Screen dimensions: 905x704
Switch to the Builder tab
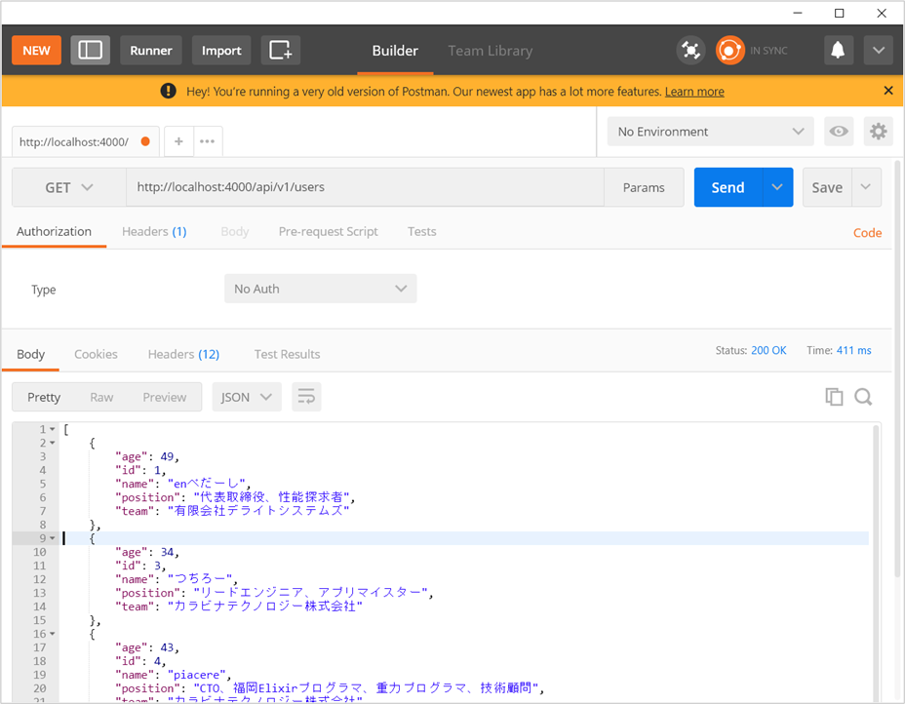pyautogui.click(x=395, y=51)
